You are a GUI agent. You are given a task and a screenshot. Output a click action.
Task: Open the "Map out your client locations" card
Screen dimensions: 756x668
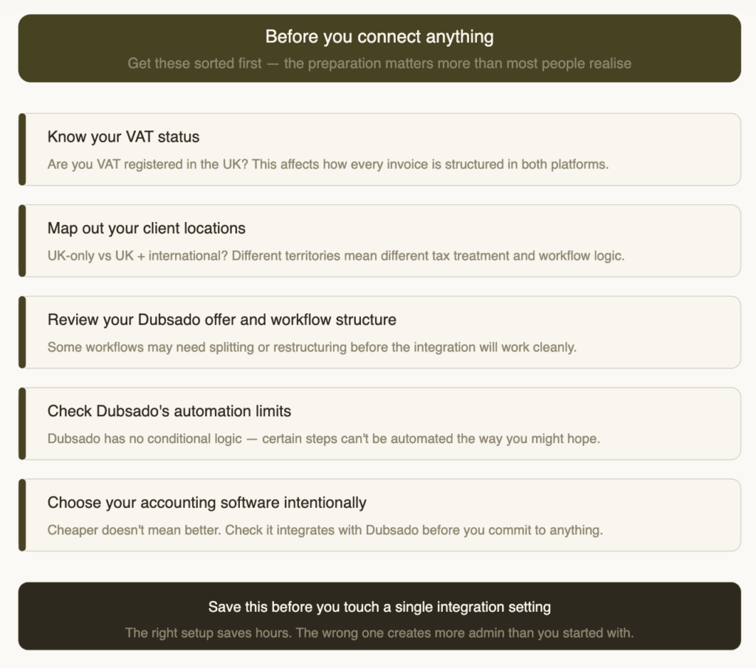coord(146,228)
